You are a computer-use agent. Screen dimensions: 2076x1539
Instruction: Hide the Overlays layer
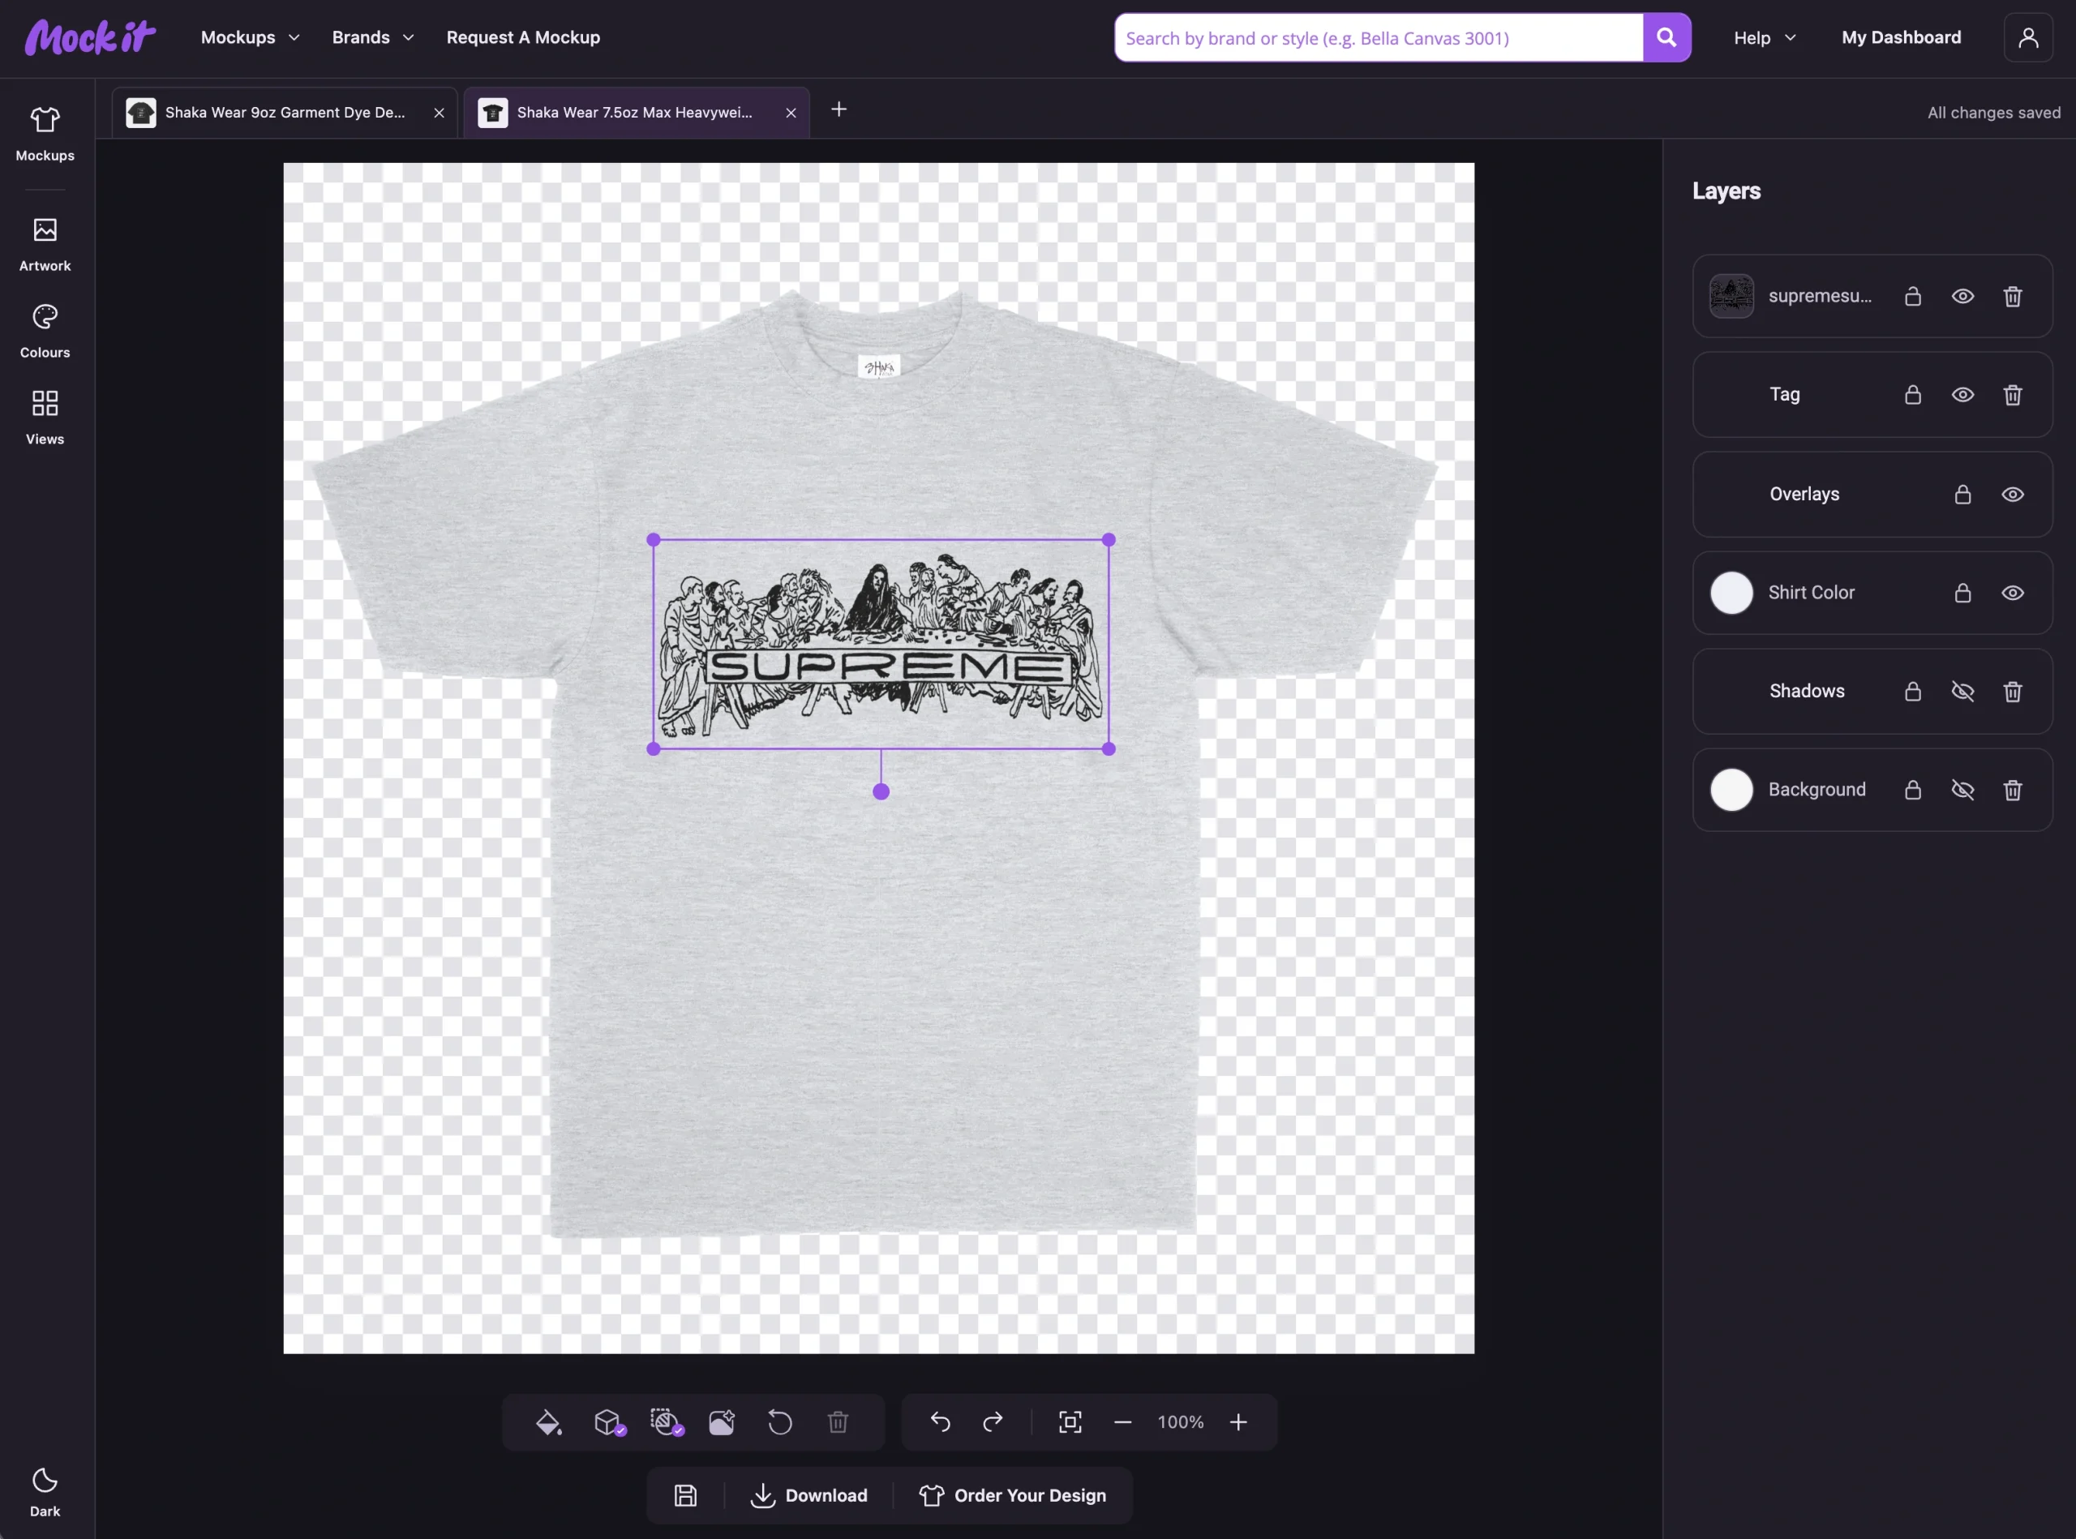(2013, 495)
